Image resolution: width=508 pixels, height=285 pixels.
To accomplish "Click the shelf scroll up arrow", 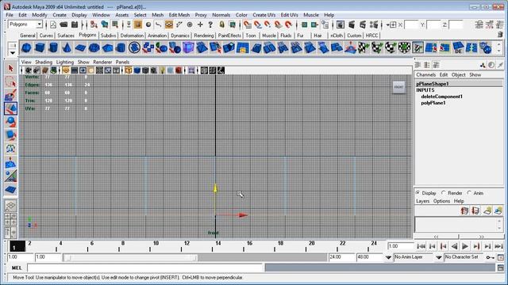I will [x=499, y=44].
